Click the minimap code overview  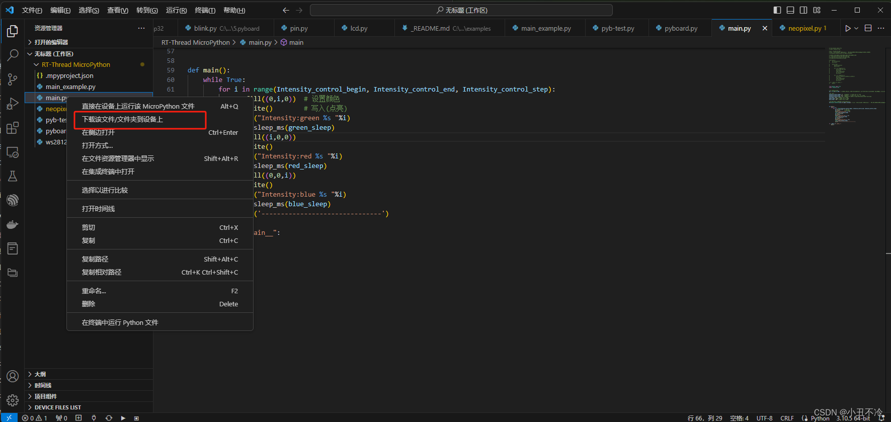click(855, 86)
